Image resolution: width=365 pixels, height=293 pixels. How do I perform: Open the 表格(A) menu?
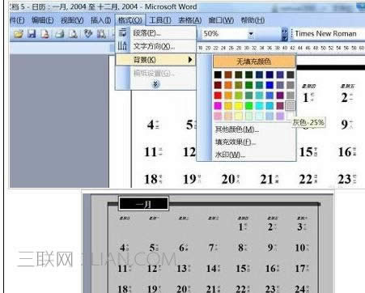point(190,20)
